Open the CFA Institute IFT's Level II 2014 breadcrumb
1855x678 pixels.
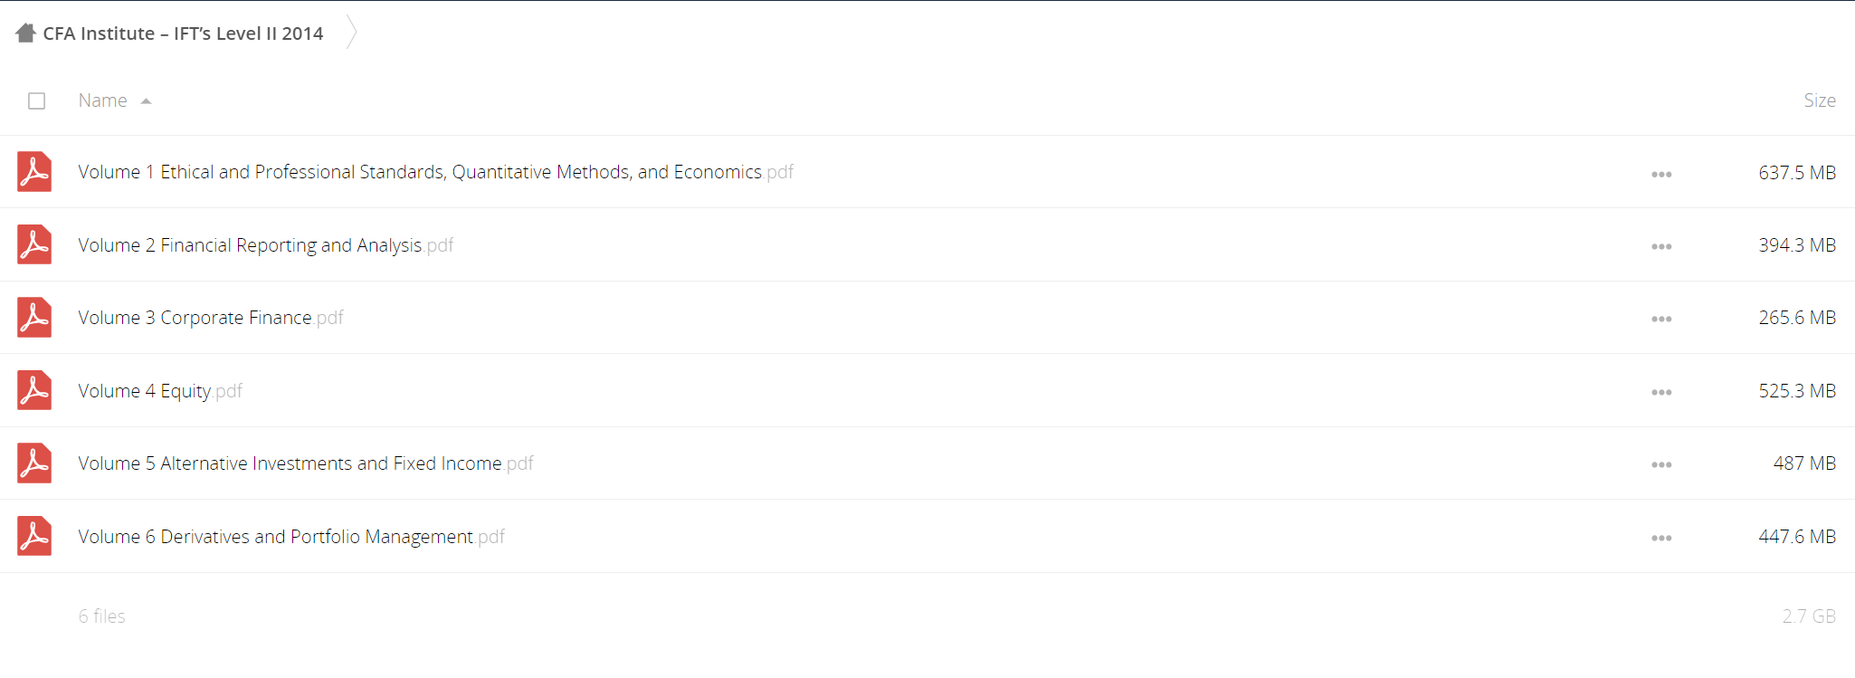pyautogui.click(x=183, y=33)
